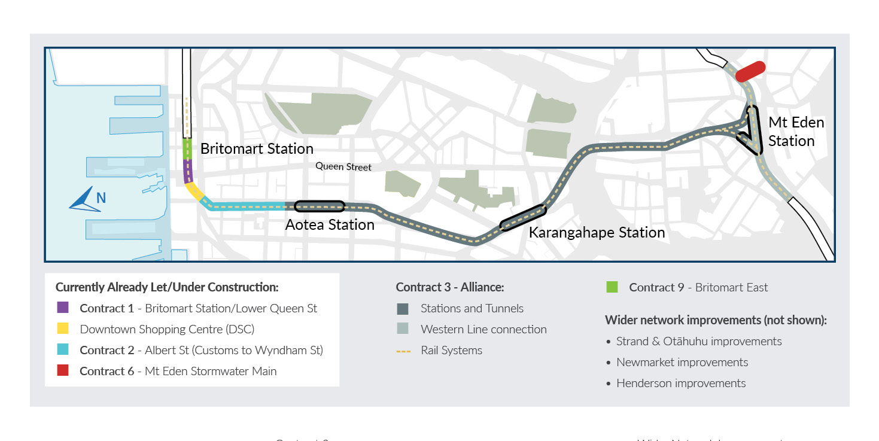Click the cyan Contract 2 legend swatch
The image size is (879, 441).
(x=63, y=350)
